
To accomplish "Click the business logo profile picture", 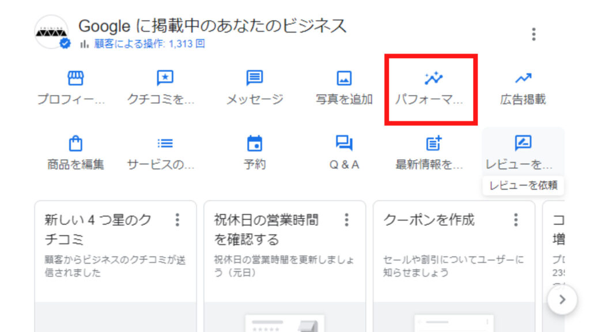I will (51, 32).
